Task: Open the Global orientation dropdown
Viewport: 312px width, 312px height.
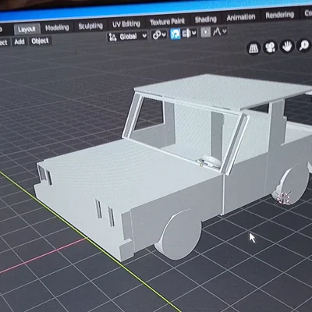Action: coord(128,37)
